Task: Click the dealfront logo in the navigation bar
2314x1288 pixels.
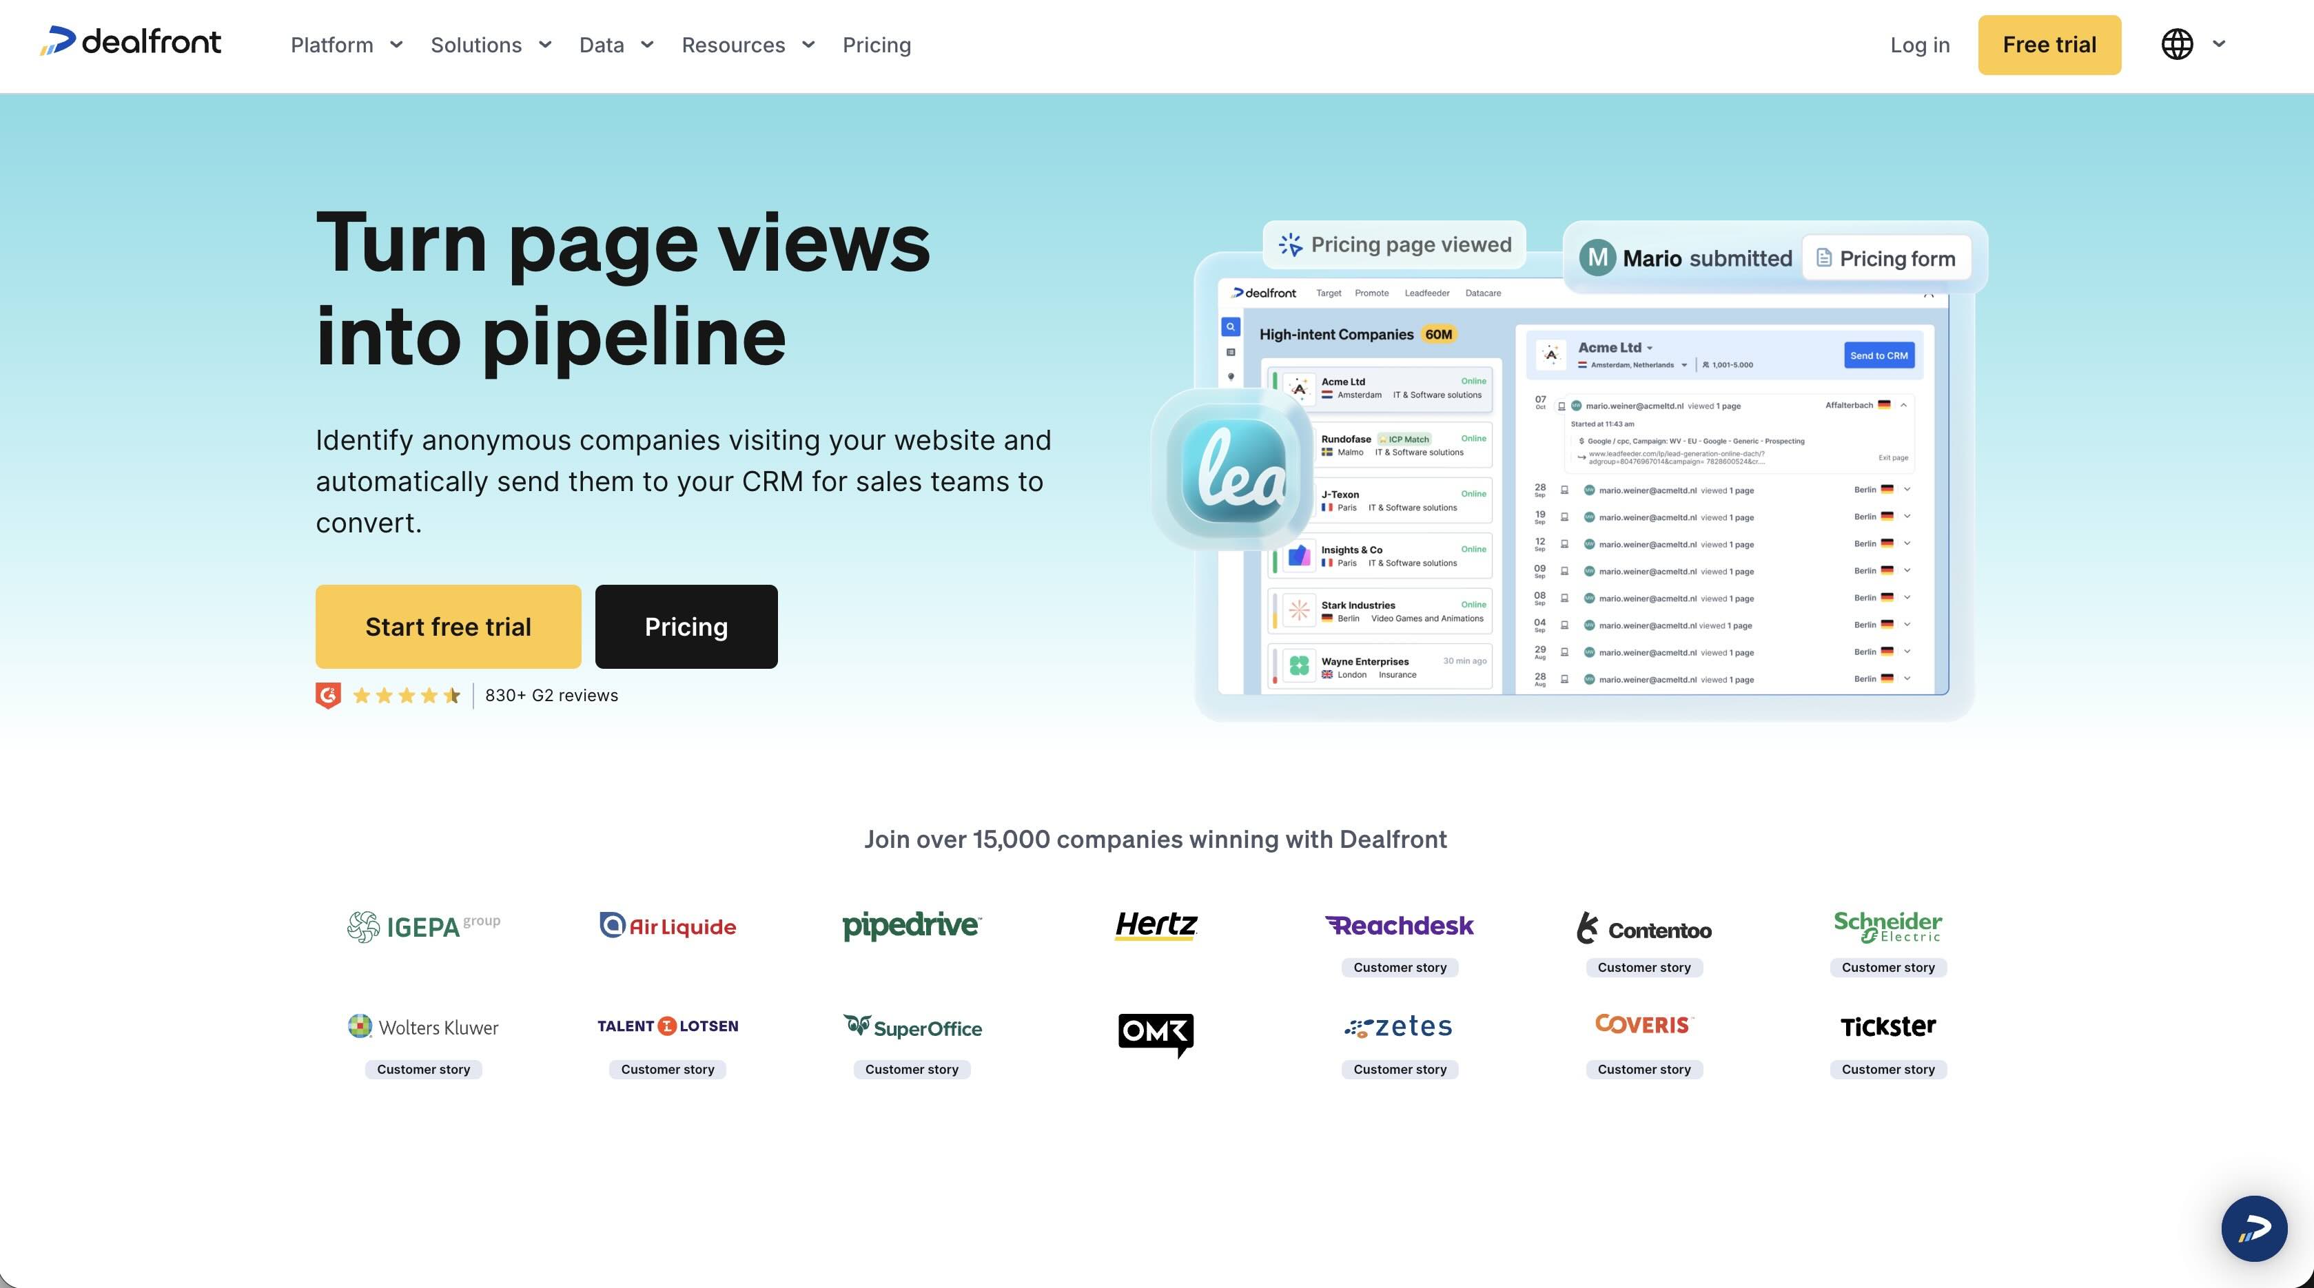Action: click(130, 41)
